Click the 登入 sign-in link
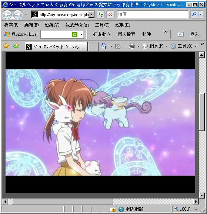 (194, 34)
